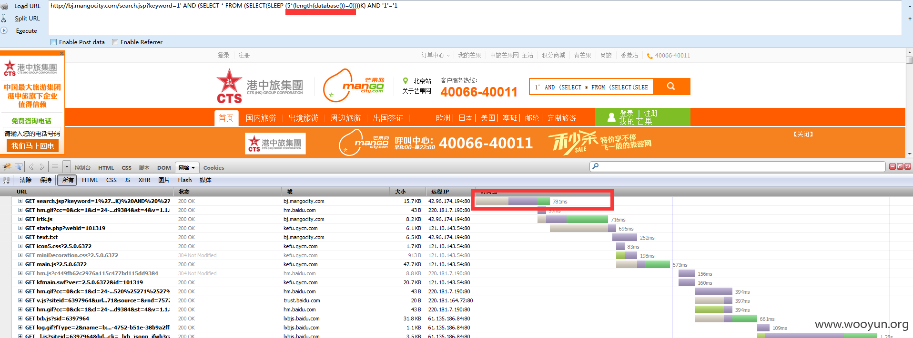Click the Firebug back arrow icon
Image resolution: width=913 pixels, height=338 pixels.
(31, 167)
